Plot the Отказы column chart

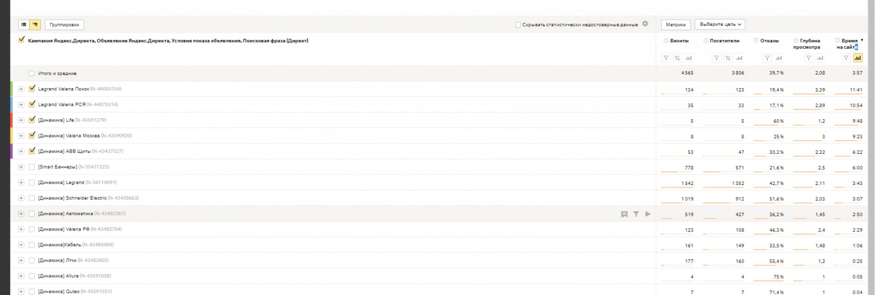(x=779, y=58)
